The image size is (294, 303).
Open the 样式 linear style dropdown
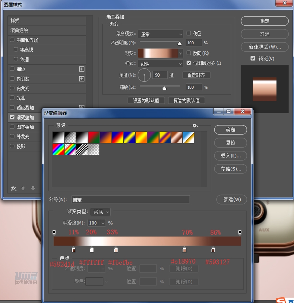160,64
